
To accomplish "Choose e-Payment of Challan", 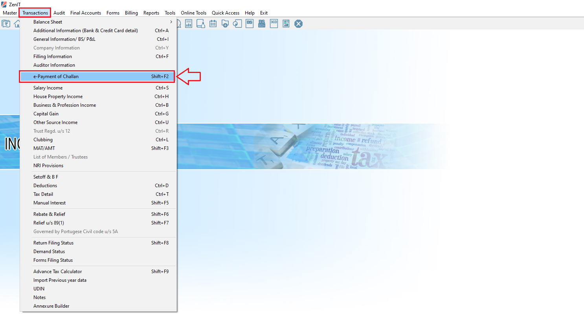I will (97, 77).
